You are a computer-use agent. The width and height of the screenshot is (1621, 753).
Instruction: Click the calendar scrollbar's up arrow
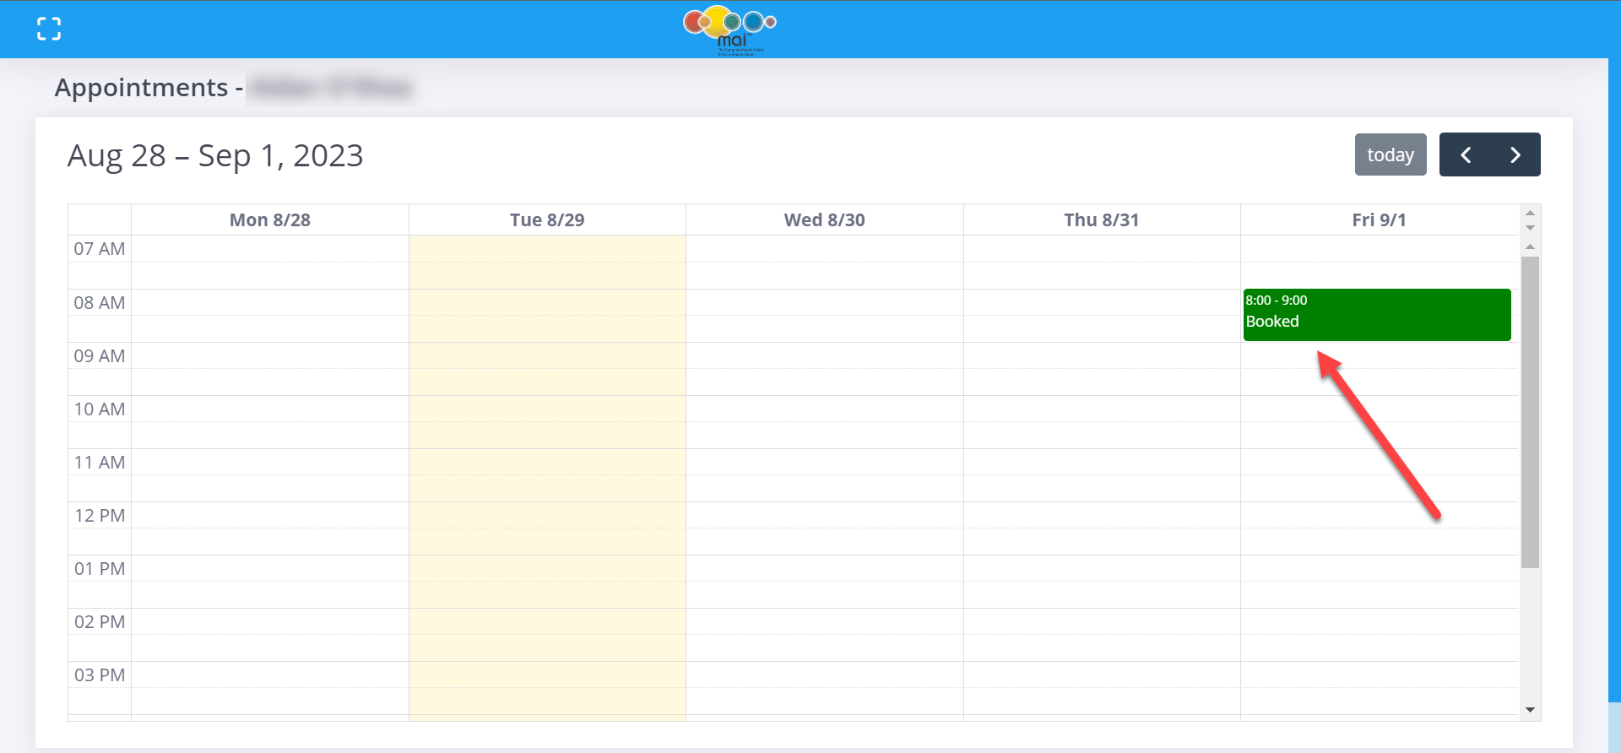(x=1530, y=246)
